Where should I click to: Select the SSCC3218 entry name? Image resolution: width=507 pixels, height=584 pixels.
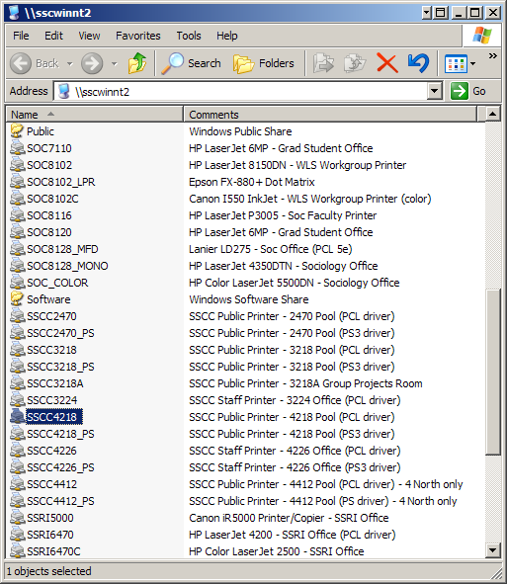coord(51,350)
